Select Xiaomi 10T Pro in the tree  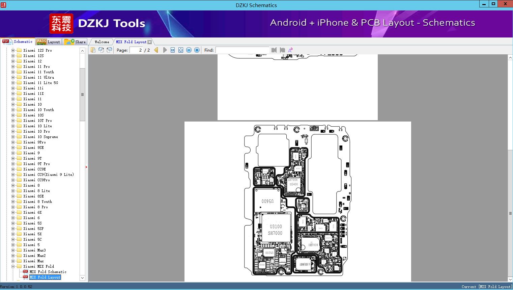(x=37, y=121)
